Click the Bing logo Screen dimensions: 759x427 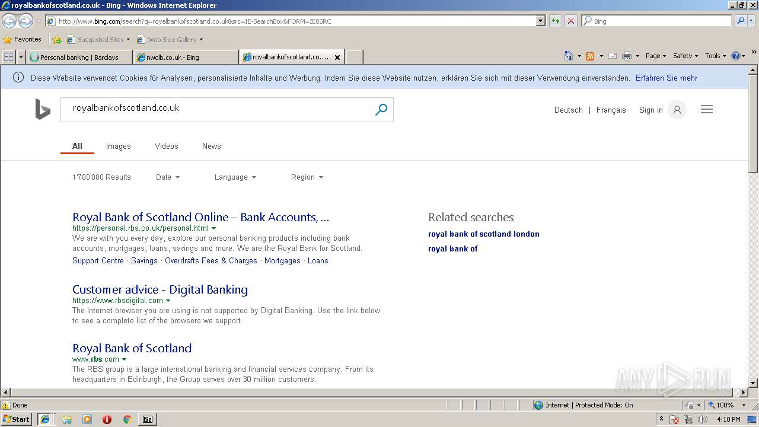(43, 109)
